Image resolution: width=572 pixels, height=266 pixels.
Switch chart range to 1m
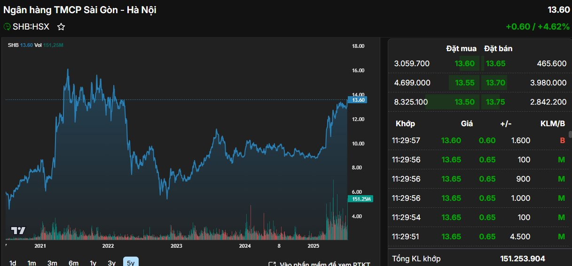coord(31,263)
